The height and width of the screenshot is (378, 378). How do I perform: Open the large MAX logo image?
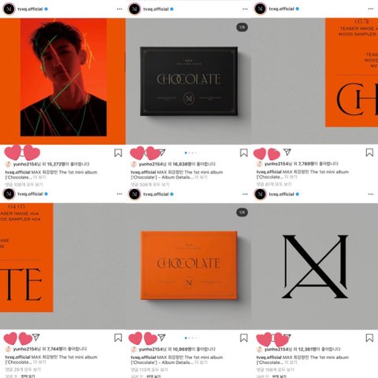[315, 266]
